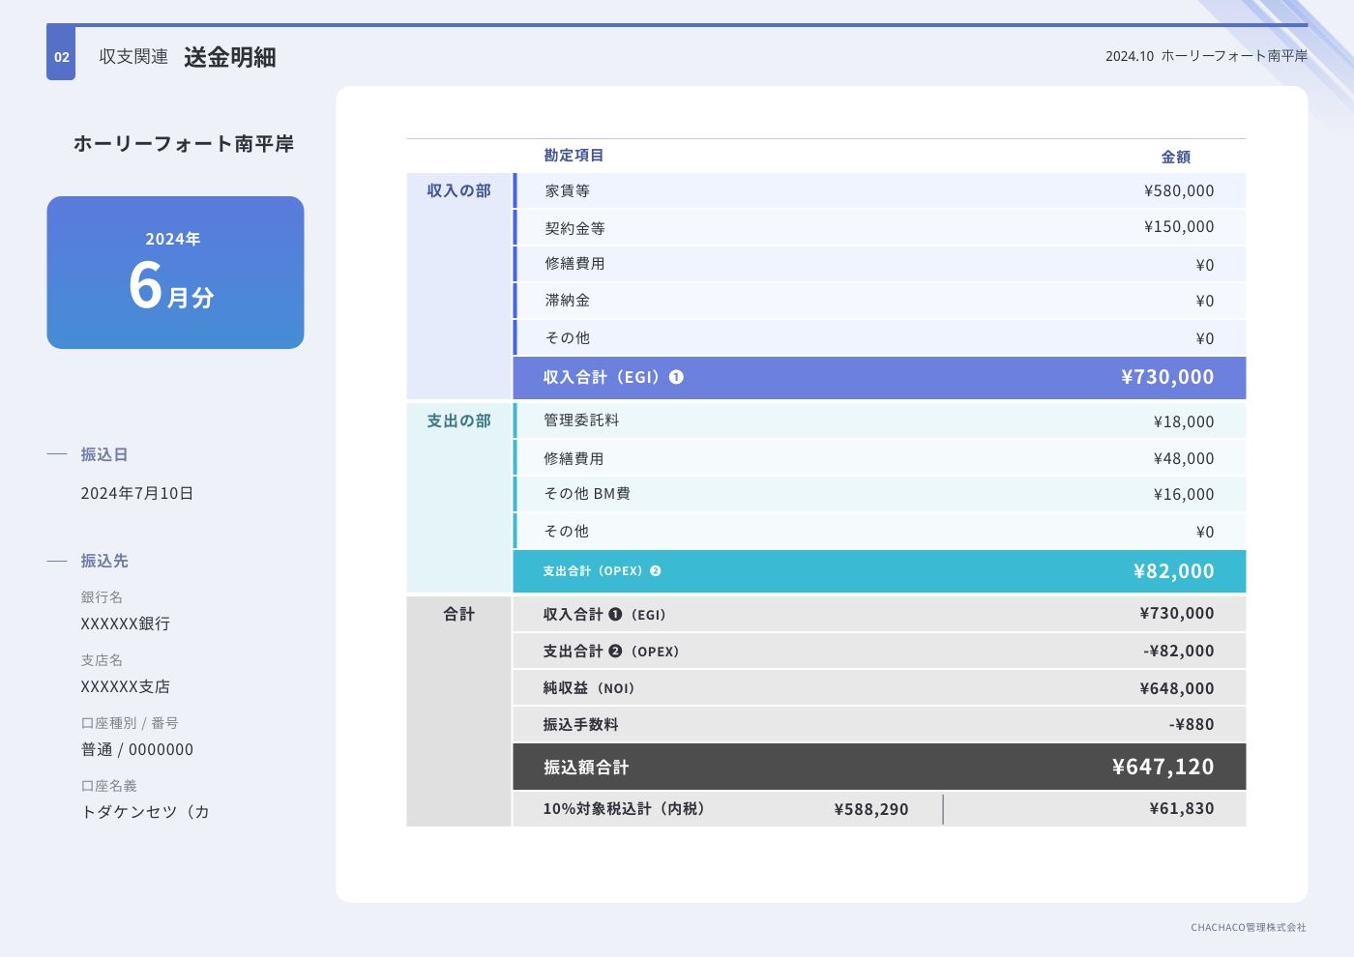The image size is (1354, 957).
Task: Select the 管理委託料 expense row label
Action: pyautogui.click(x=581, y=420)
